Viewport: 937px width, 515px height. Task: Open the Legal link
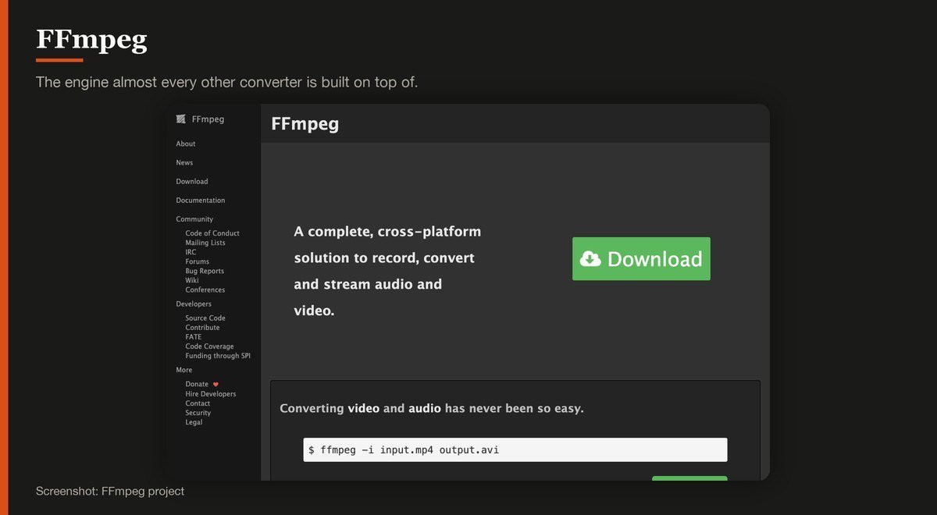click(194, 422)
